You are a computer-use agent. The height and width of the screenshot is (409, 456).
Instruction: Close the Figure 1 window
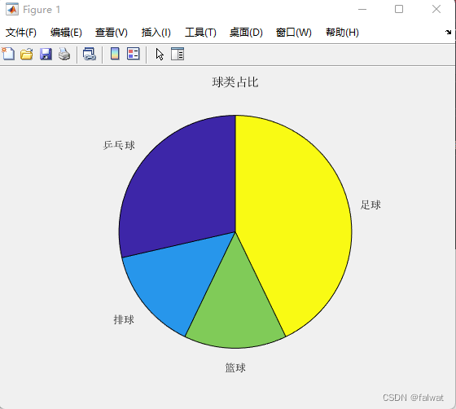tap(436, 9)
